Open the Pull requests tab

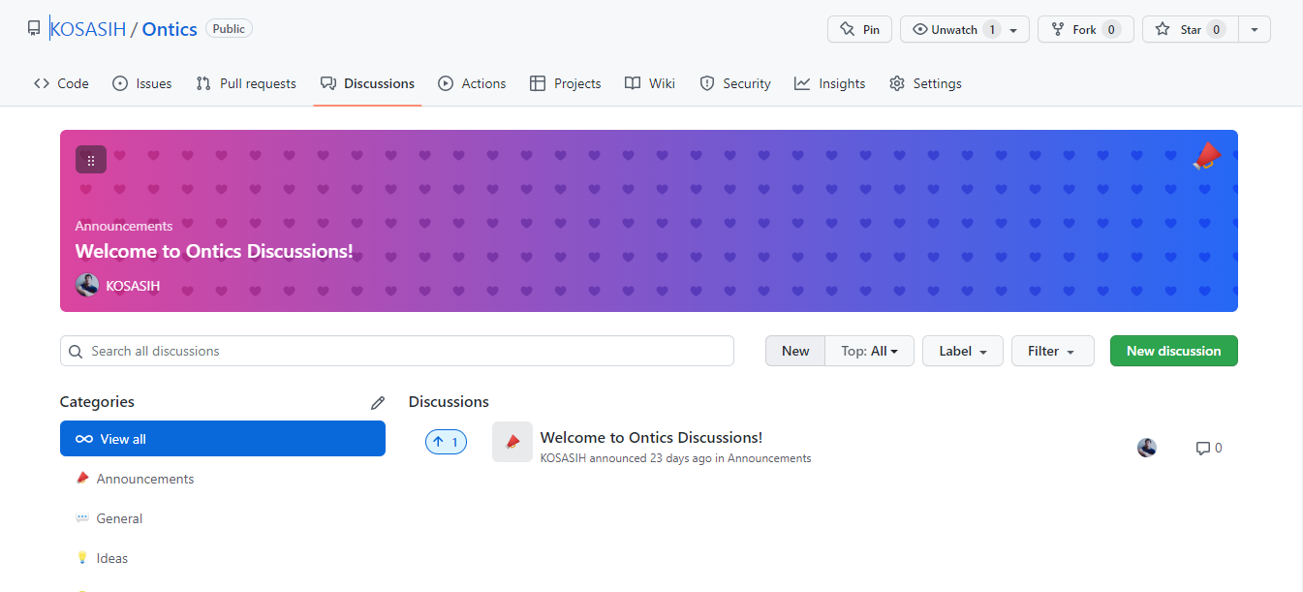coord(246,83)
